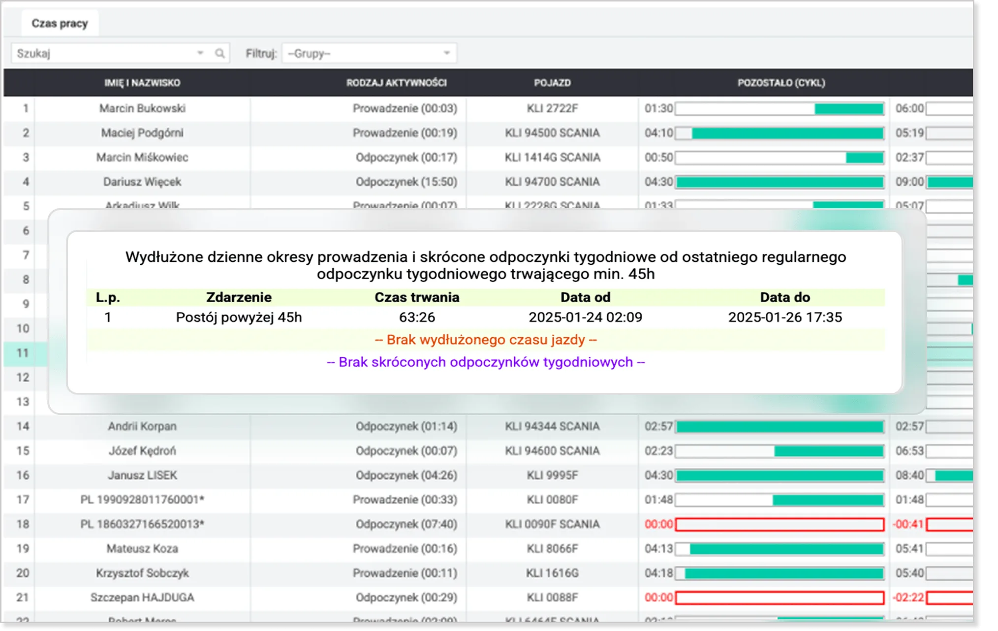Viewport: 998px width, 631px height.
Task: Click vehicle KLI 94344 SCANIA cell
Action: (x=552, y=426)
